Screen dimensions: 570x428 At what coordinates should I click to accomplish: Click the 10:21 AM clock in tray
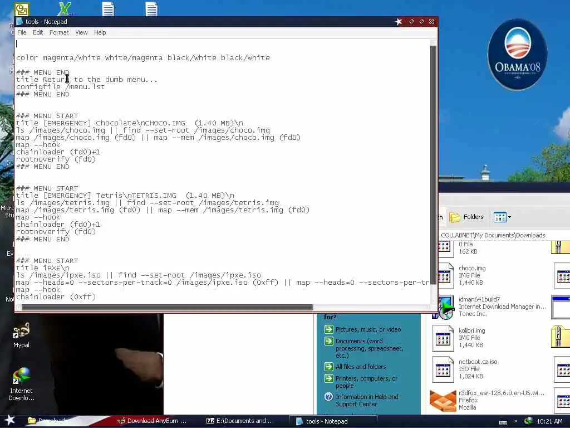point(549,421)
